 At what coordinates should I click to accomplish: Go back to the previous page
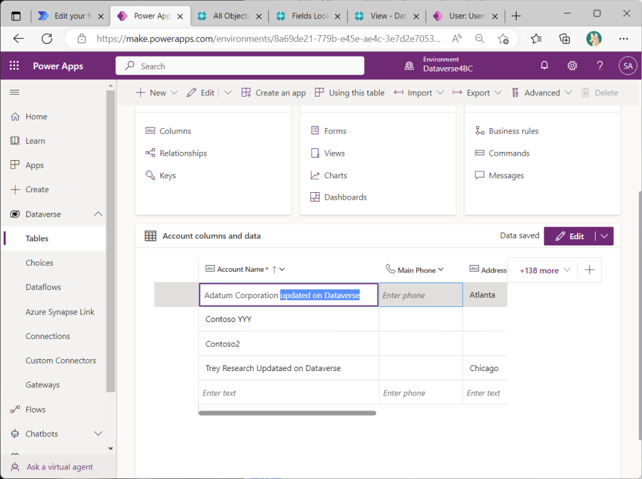pyautogui.click(x=18, y=38)
